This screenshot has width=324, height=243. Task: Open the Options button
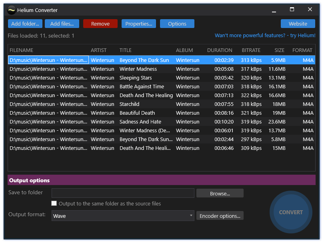[177, 24]
